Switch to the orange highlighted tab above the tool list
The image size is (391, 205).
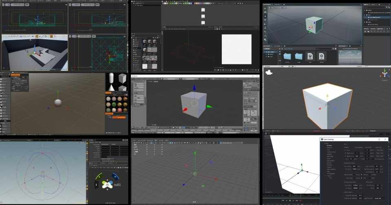15,75
